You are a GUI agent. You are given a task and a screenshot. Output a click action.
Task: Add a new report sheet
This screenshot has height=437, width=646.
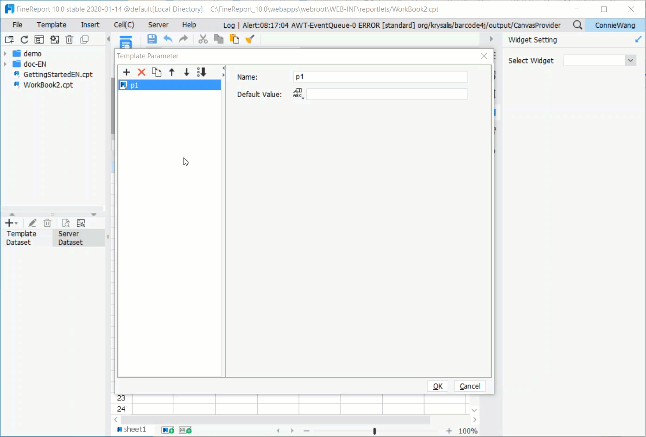coord(168,430)
